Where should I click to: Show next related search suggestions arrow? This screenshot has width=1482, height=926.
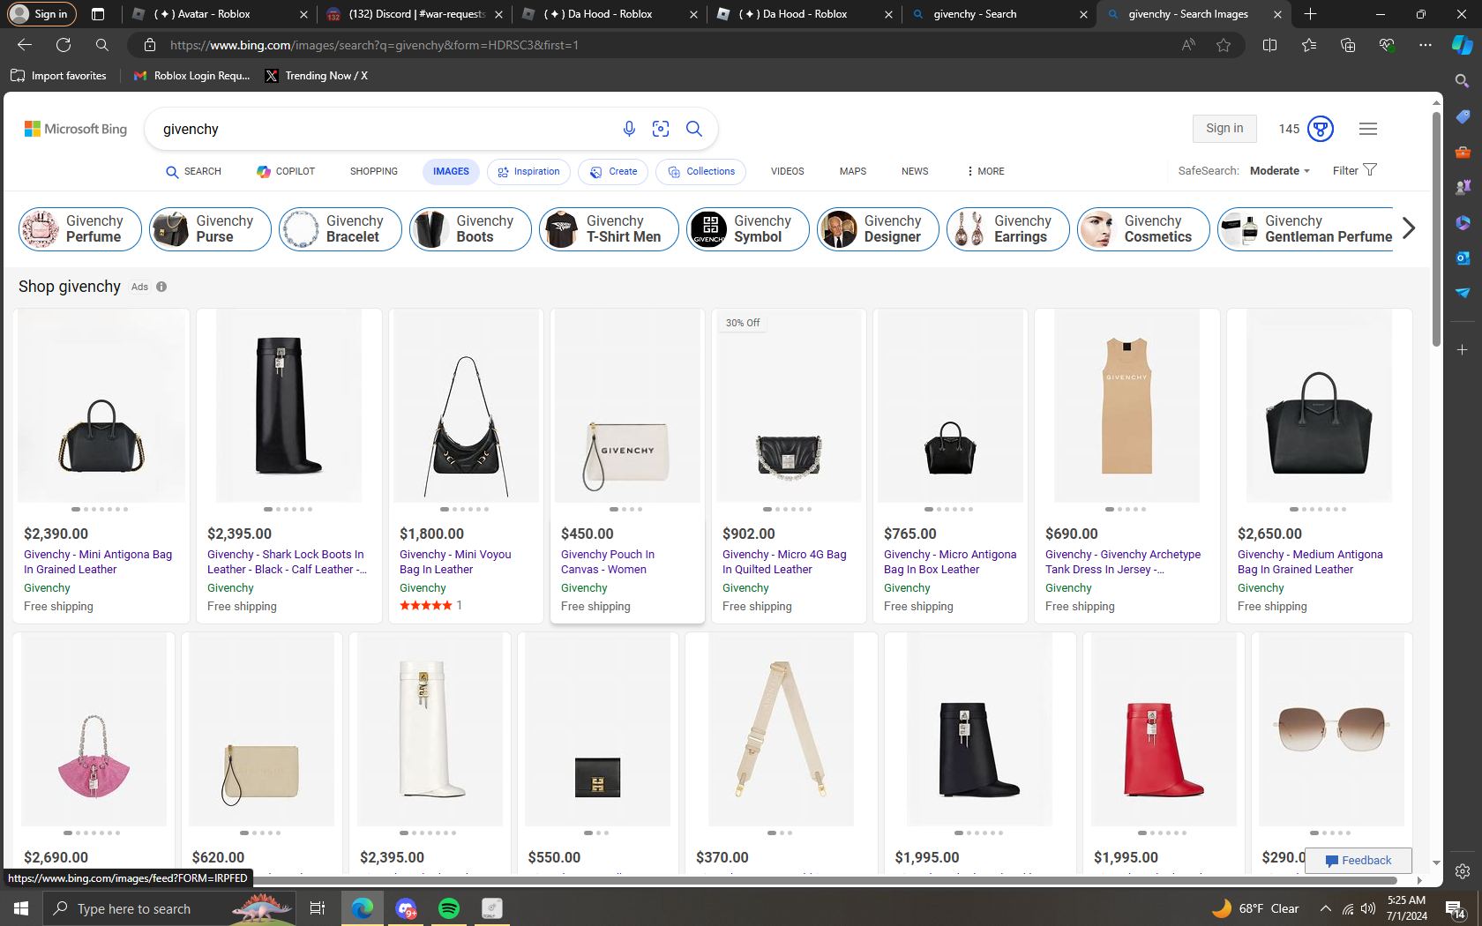click(x=1409, y=228)
